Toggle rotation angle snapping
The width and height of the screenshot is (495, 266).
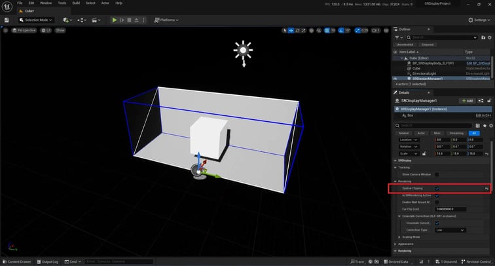pyautogui.click(x=340, y=30)
